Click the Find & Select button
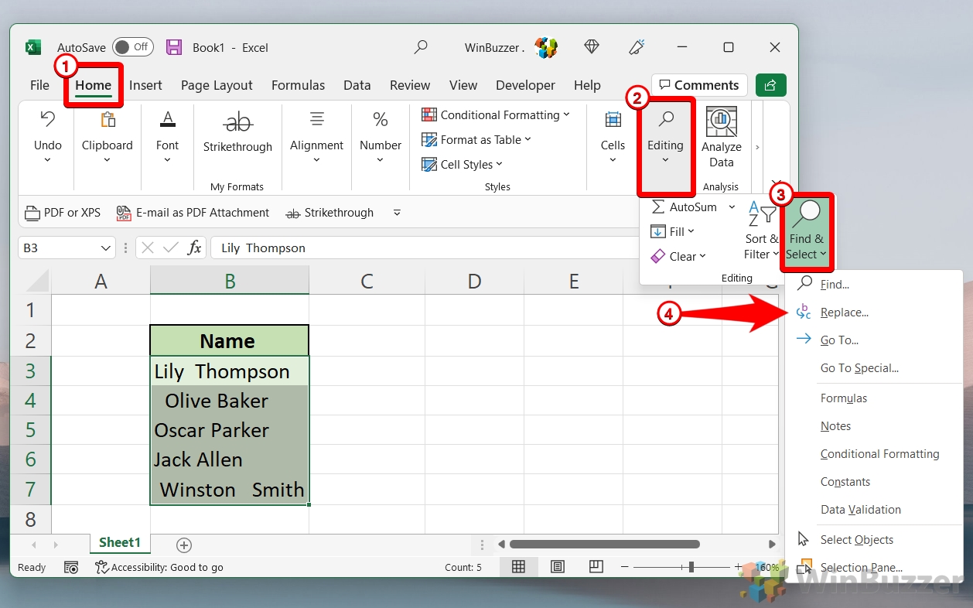The image size is (973, 608). (806, 231)
